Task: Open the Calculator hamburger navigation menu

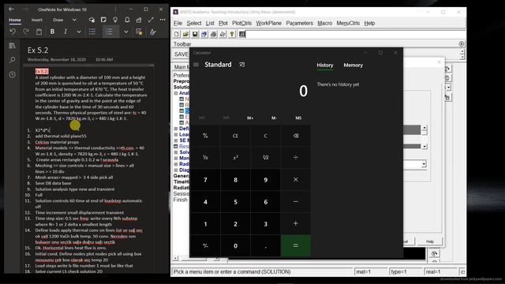Action: pyautogui.click(x=196, y=65)
